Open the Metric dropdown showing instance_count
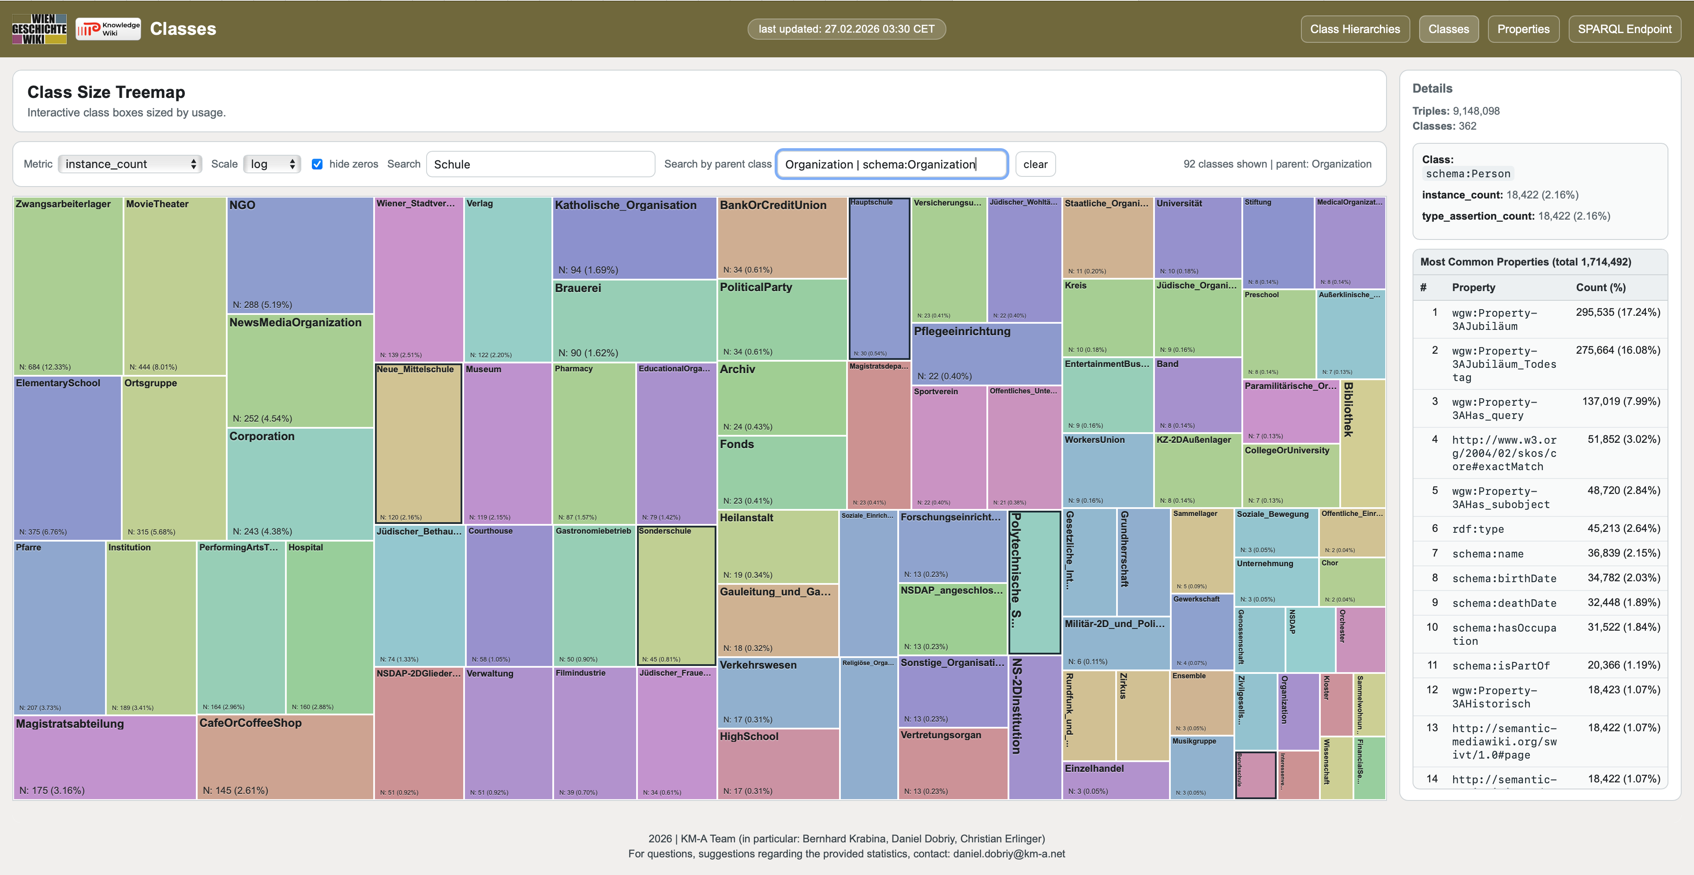The image size is (1694, 875). (x=129, y=164)
